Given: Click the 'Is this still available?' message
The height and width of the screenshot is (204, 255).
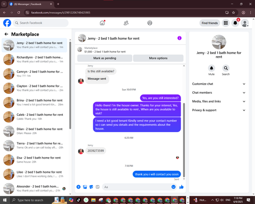Looking at the screenshot, I should [x=101, y=71].
